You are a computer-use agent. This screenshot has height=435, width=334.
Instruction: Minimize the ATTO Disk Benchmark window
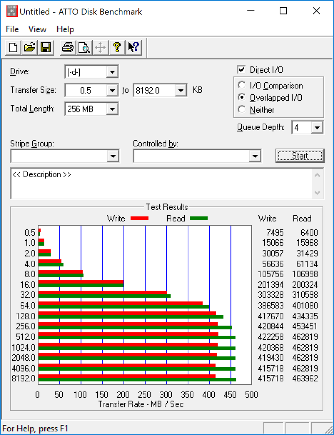(x=250, y=11)
